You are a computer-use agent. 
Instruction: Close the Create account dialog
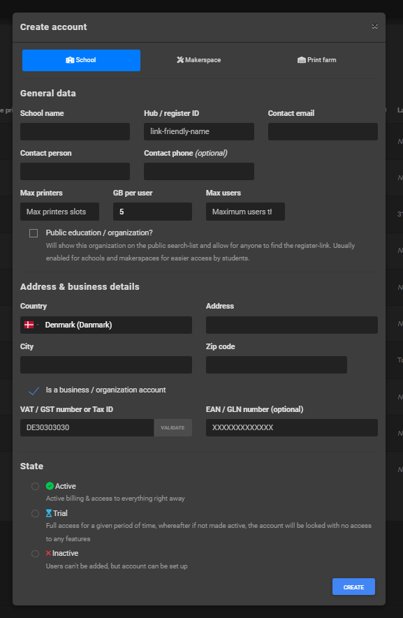[x=374, y=27]
